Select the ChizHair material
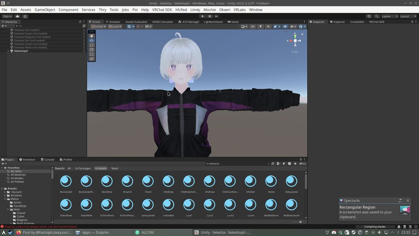419x236 pixels. [251, 184]
